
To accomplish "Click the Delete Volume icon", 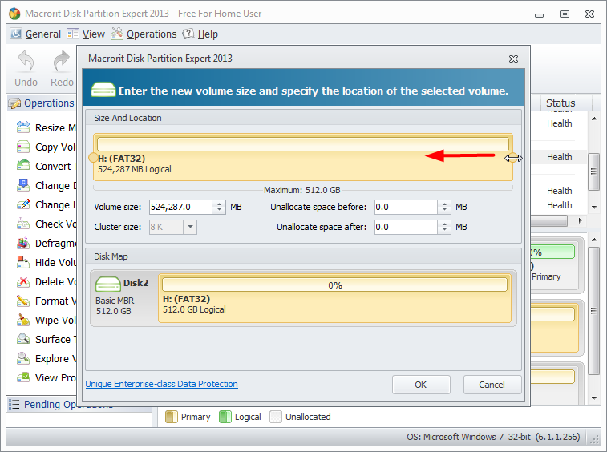I will point(23,281).
